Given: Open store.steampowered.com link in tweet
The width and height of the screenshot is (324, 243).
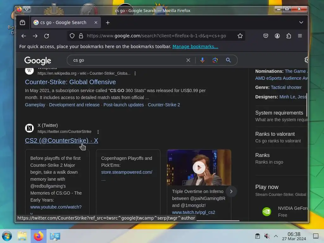Looking at the screenshot, I should coord(127,172).
